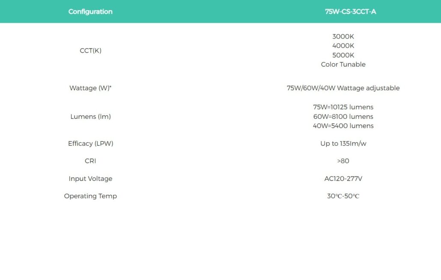Click the 75W=10125 lumens line
Viewport: 441px width, 280px height.
[x=343, y=107]
